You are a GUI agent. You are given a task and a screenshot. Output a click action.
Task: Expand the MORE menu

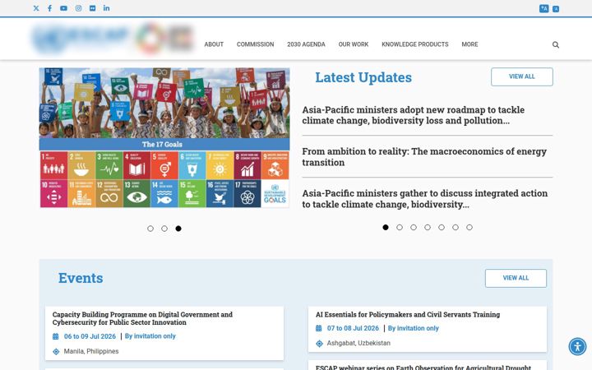[x=469, y=44]
